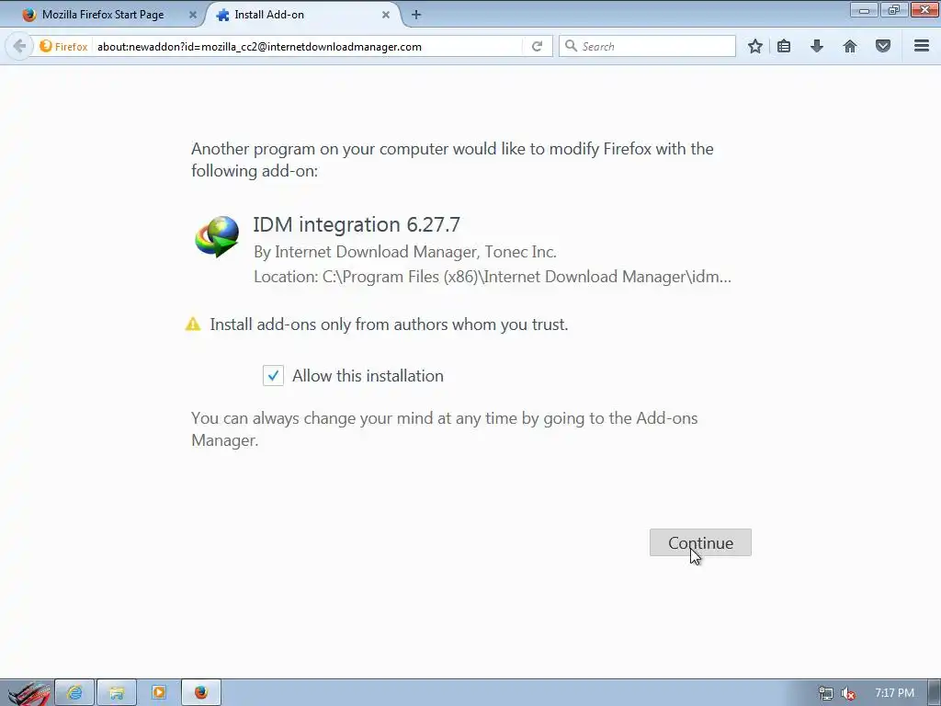Viewport: 941px width, 706px height.
Task: Click the Continue button
Action: tap(700, 542)
